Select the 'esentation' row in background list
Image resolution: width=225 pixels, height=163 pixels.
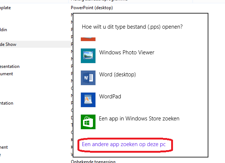coord(10,66)
